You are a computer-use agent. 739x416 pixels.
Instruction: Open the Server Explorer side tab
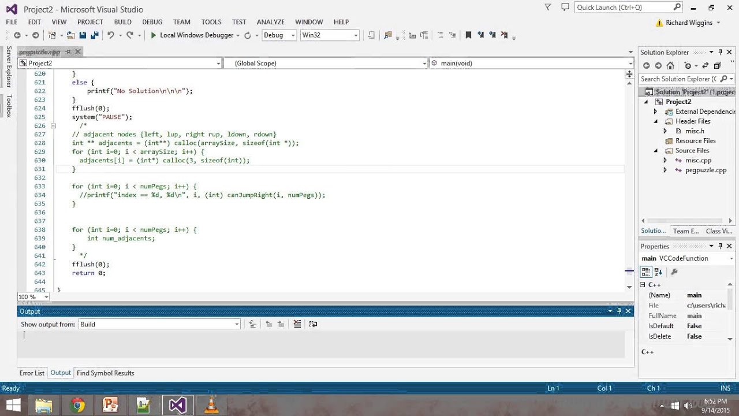9,67
